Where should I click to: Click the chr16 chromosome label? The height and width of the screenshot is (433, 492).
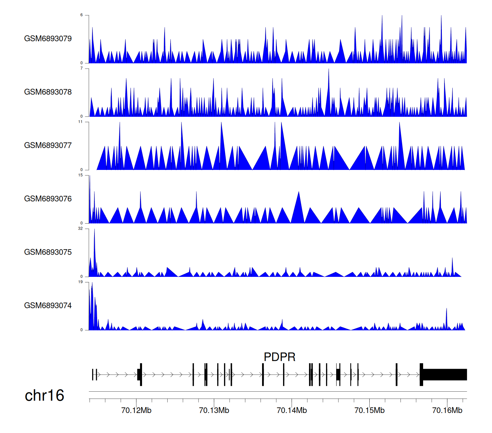44,396
